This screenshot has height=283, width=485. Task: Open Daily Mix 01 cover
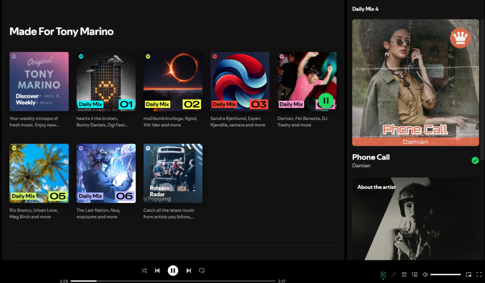pos(106,81)
